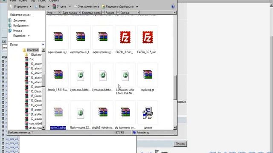
Task: Expand Подробнее favorite links chevron
Action: tap(29, 36)
